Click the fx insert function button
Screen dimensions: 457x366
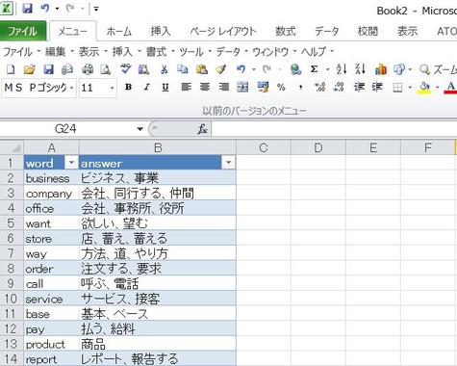[202, 129]
